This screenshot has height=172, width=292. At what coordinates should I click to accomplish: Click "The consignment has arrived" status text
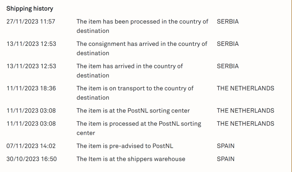click(142, 44)
